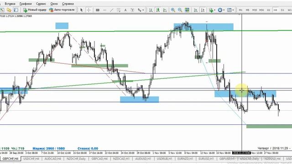
Task: Switch to GBPCAD,H4 chart tab
Action: click(x=99, y=159)
